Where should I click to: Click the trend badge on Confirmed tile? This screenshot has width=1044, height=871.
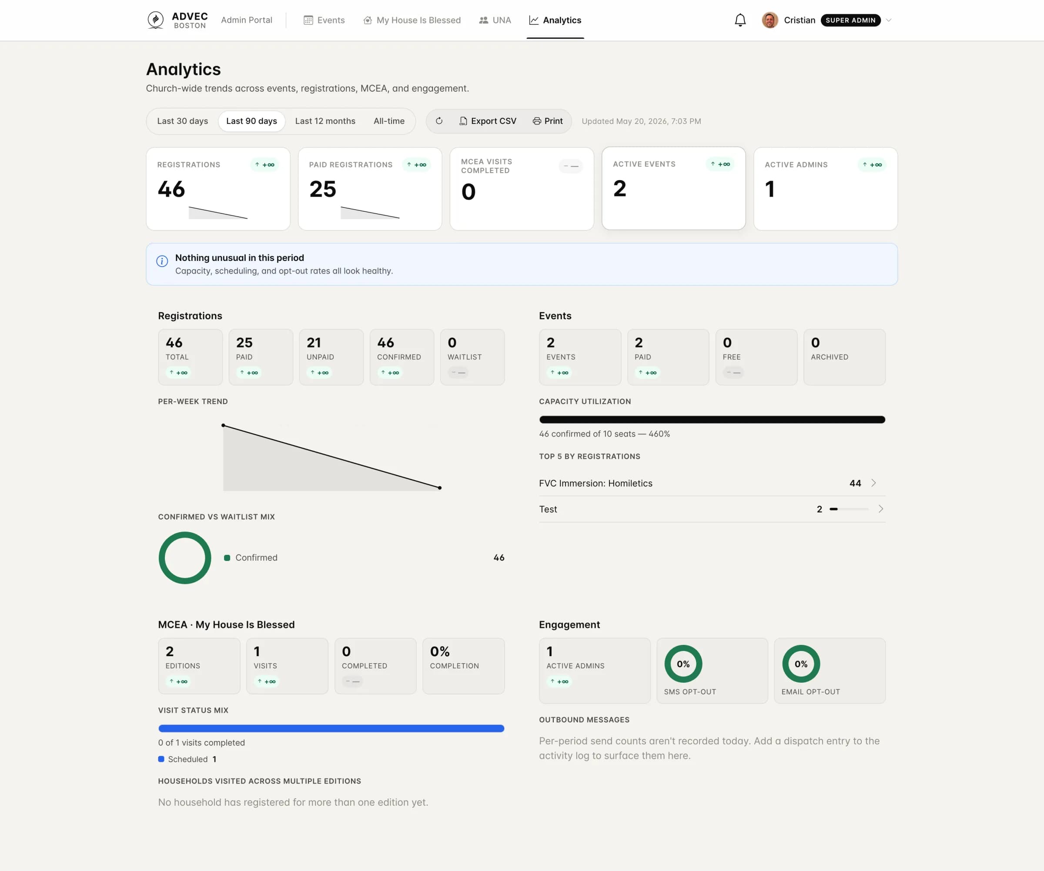coord(390,372)
